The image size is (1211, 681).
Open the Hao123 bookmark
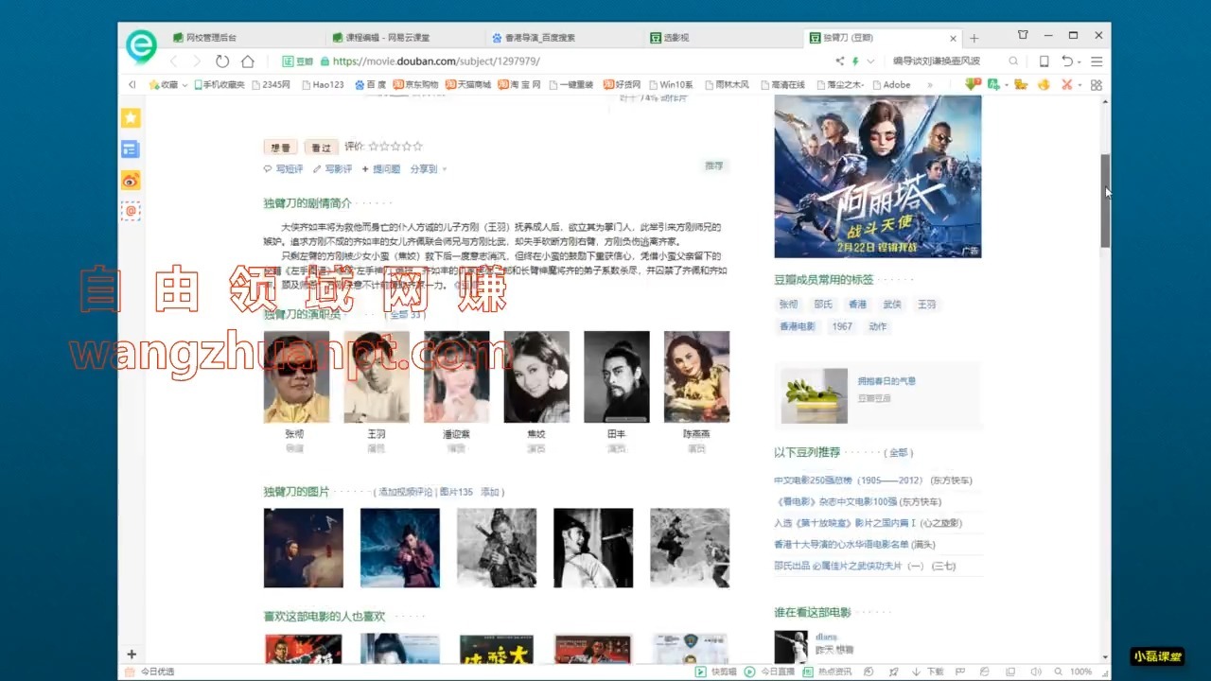(323, 84)
